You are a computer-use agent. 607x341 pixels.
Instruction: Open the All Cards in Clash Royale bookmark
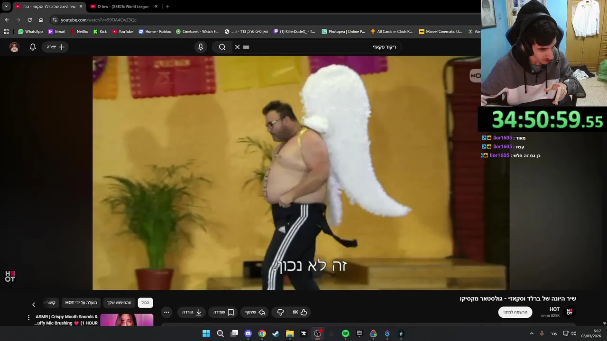392,32
